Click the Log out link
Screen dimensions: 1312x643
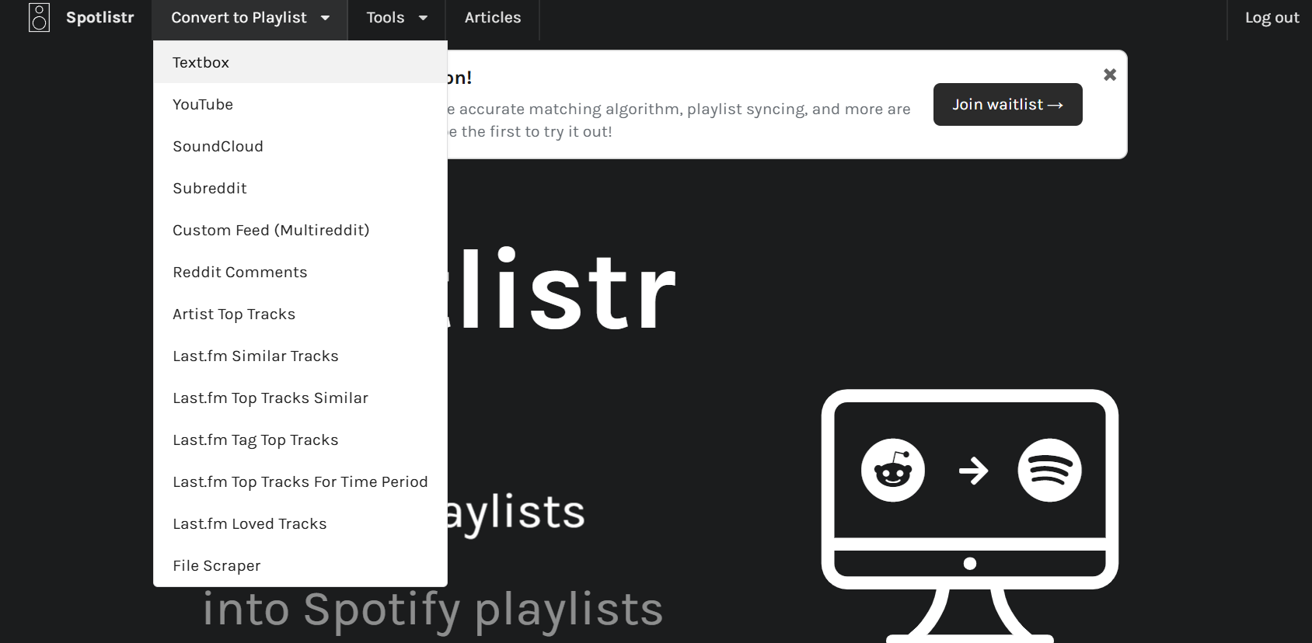tap(1272, 18)
